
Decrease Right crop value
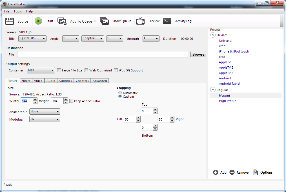[172, 121]
